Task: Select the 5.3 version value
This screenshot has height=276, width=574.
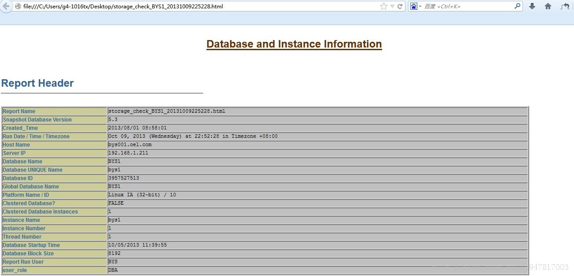Action: pos(113,120)
